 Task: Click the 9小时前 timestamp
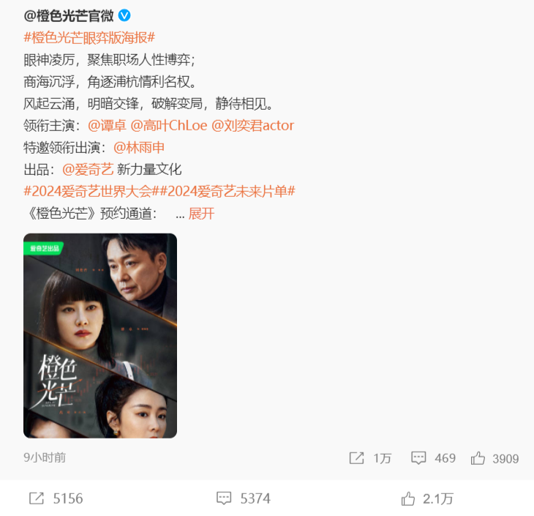45,457
